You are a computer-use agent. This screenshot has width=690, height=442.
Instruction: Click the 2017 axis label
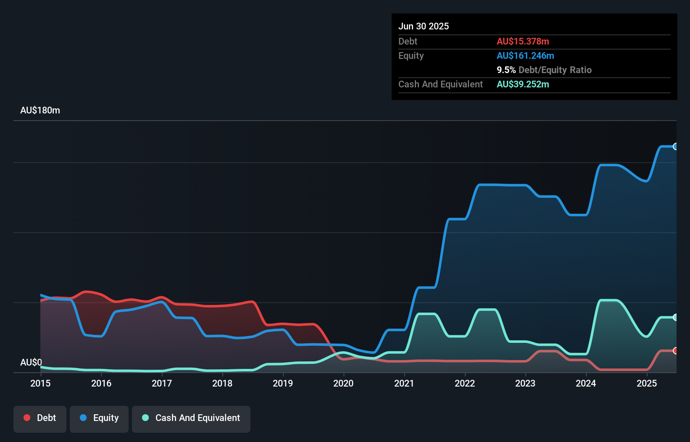[162, 383]
